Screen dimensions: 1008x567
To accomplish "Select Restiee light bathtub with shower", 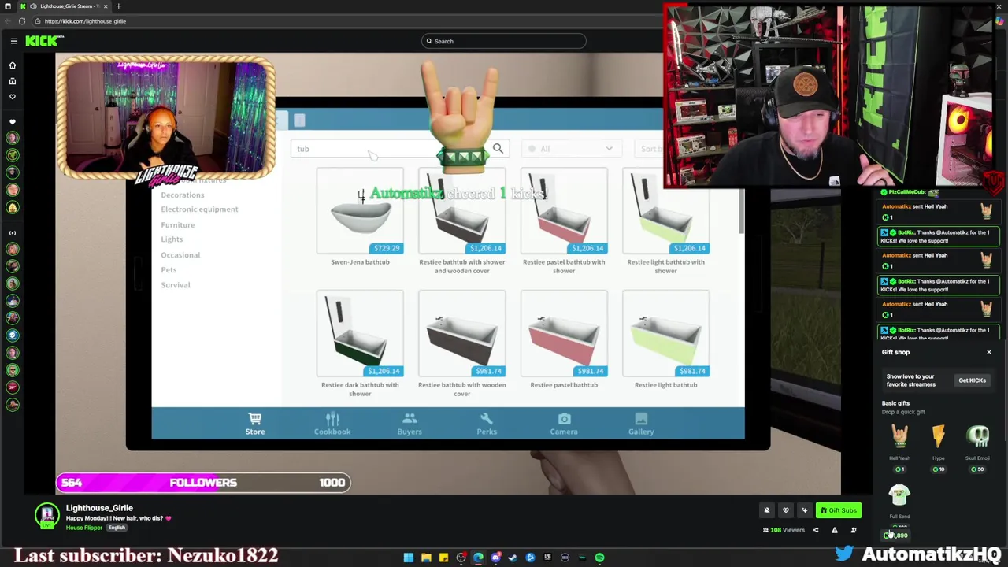I will (x=665, y=221).
